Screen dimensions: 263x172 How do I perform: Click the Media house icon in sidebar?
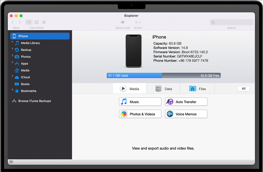click(x=17, y=70)
